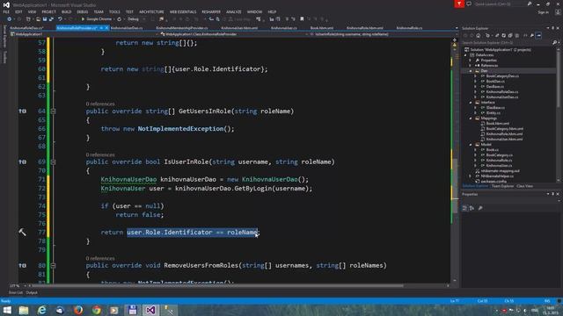Switch to the Class View tab
The height and width of the screenshot is (316, 563).
coord(524,186)
